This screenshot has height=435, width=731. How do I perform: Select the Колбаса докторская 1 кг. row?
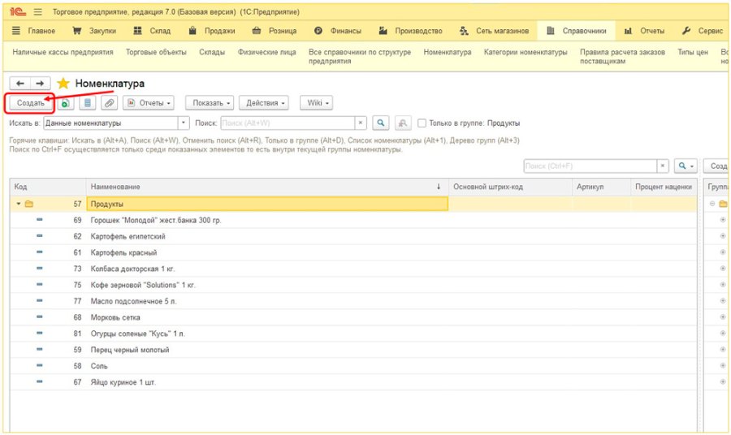[353, 269]
